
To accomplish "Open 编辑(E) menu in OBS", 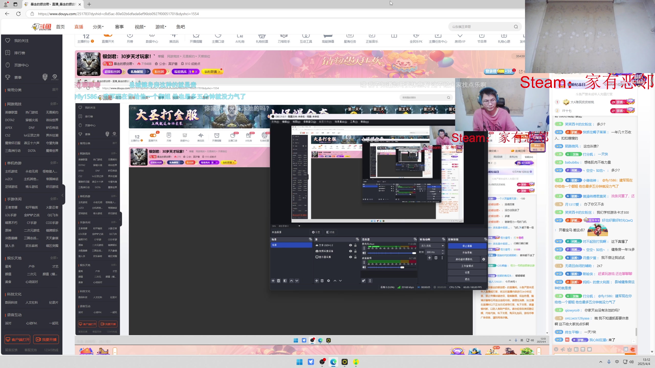I will [x=286, y=122].
